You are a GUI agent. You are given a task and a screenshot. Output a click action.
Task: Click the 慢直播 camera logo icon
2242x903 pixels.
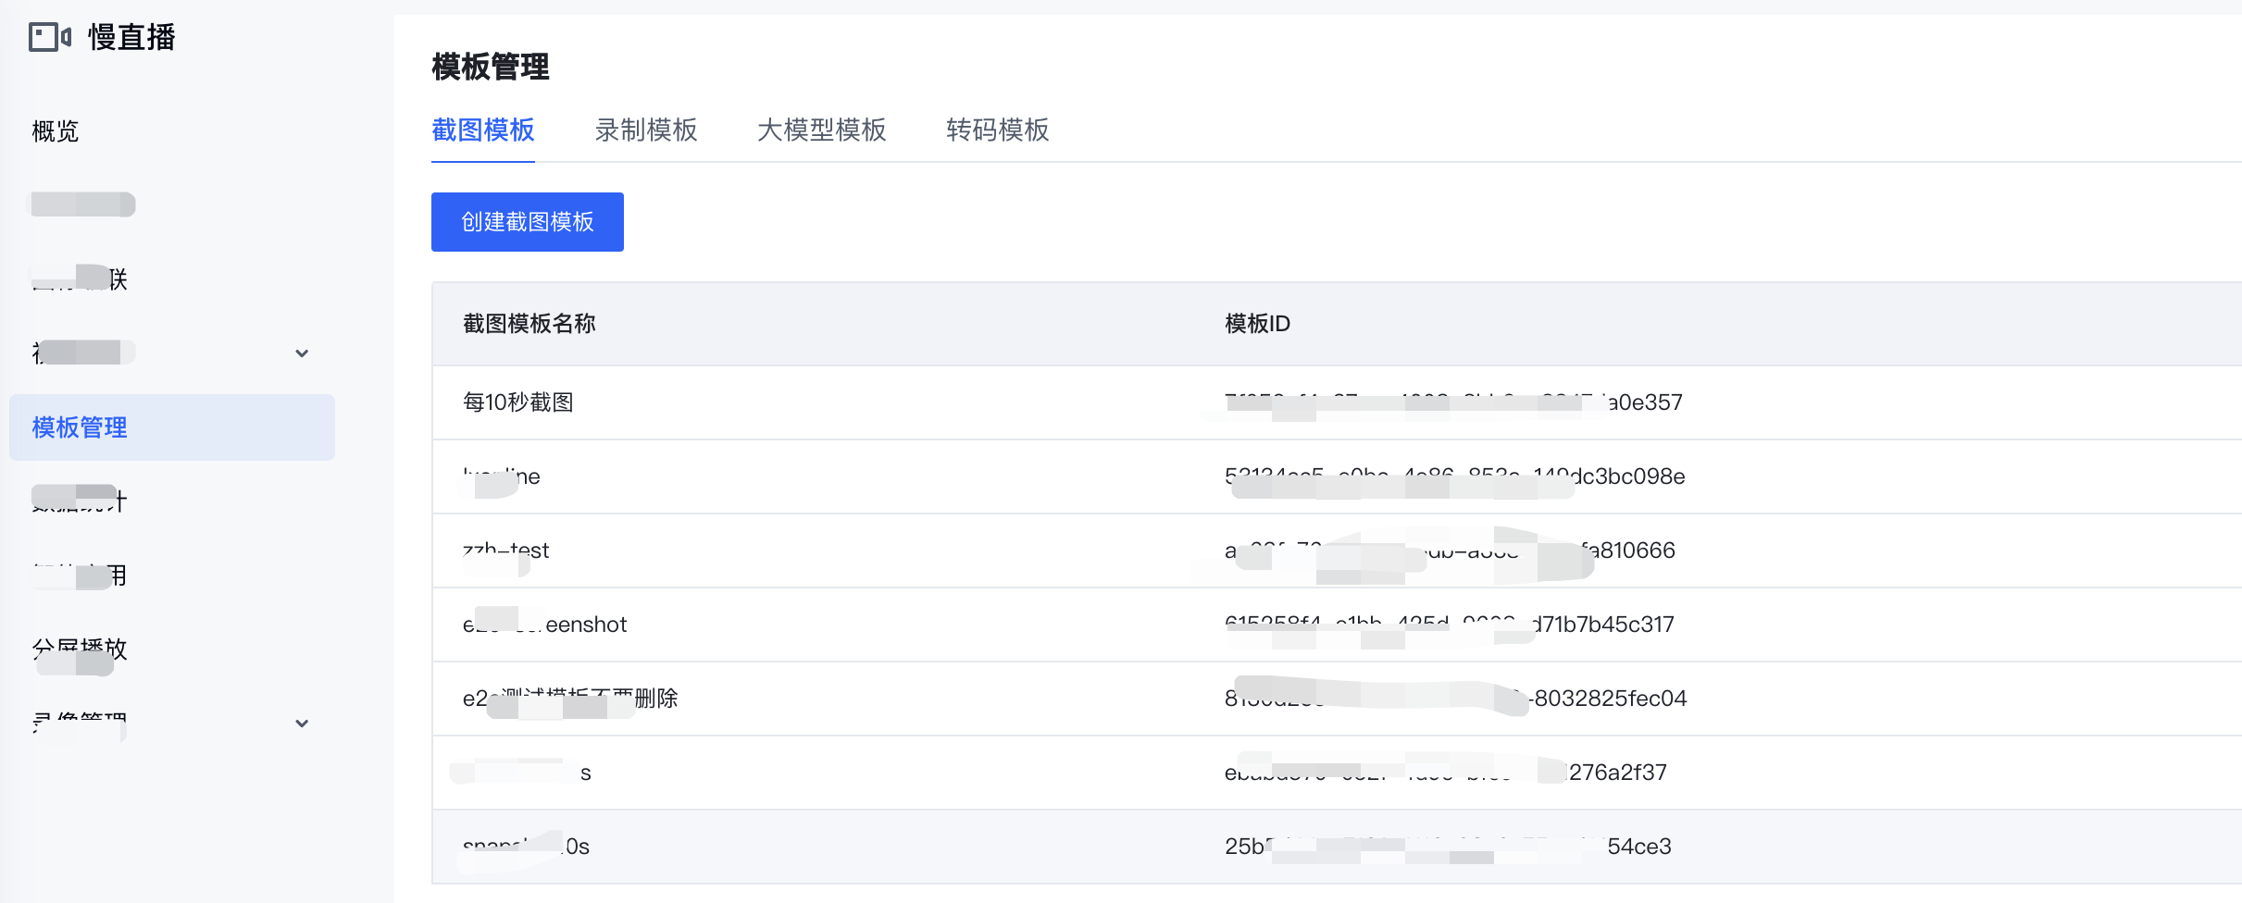pos(49,37)
